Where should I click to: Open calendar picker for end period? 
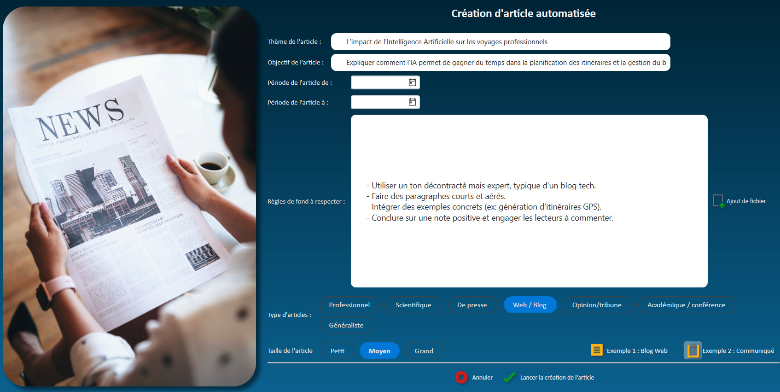(x=412, y=102)
